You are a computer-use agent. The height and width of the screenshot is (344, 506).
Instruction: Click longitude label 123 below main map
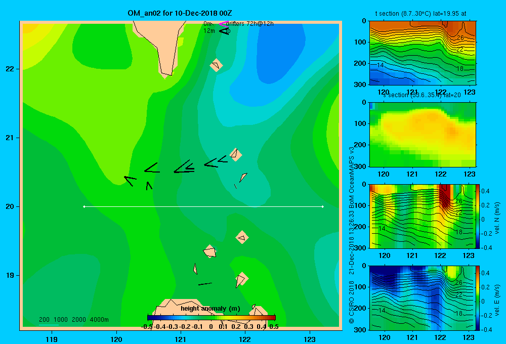tap(310, 339)
